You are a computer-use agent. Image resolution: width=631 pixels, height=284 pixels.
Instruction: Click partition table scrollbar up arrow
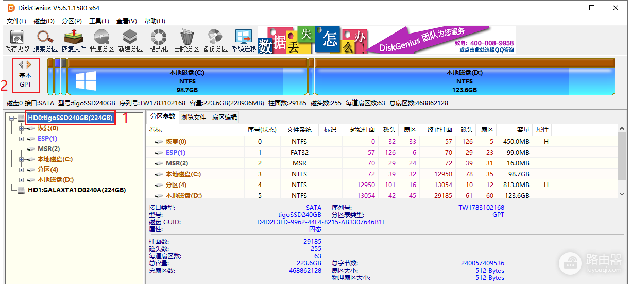[x=621, y=128]
